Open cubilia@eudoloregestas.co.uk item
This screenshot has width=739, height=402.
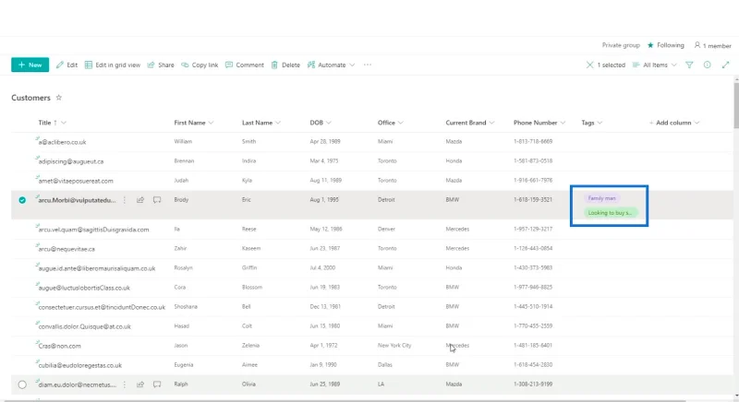pyautogui.click(x=79, y=365)
